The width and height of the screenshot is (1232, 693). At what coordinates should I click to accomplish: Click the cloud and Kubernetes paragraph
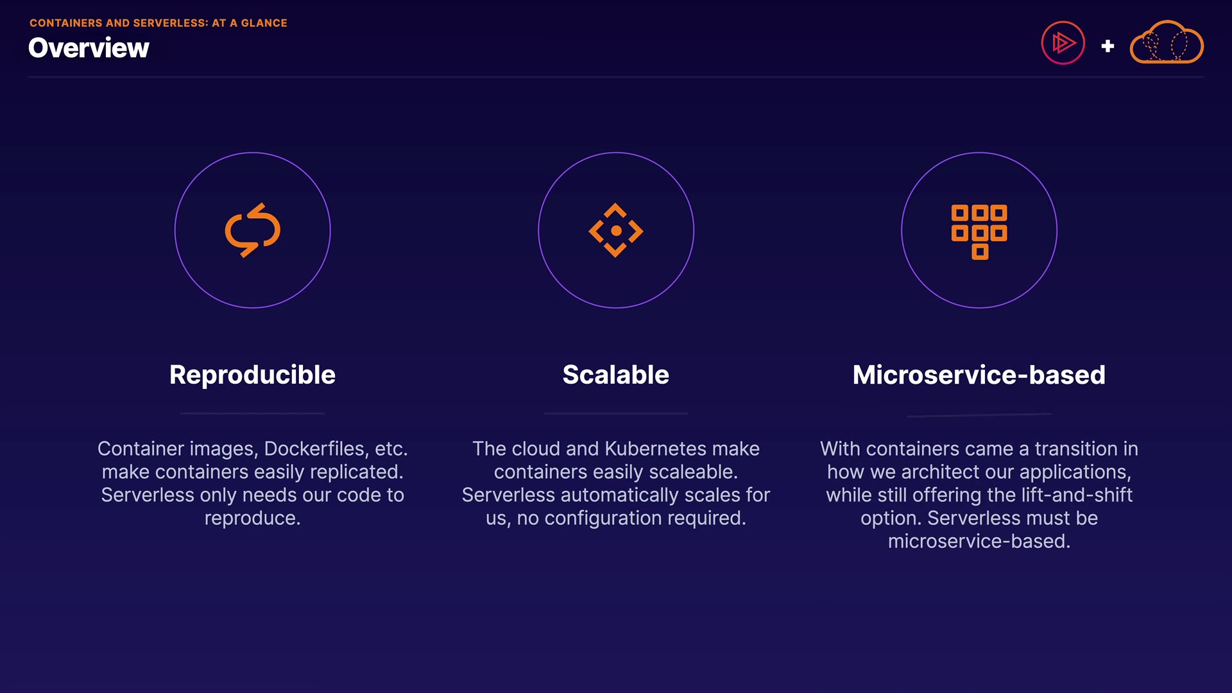click(615, 483)
